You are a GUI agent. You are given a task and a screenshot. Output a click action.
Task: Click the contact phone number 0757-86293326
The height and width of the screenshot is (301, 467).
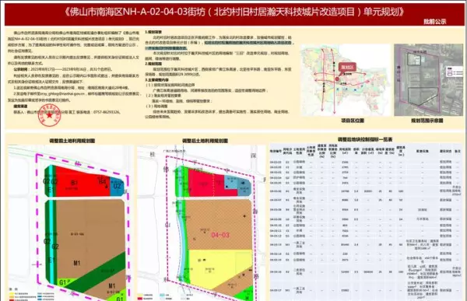(x=107, y=112)
